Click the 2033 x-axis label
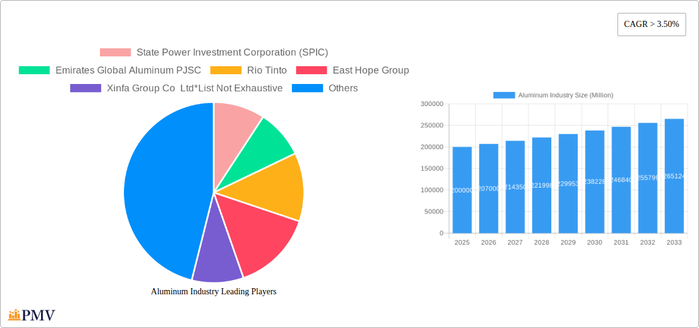 674,242
